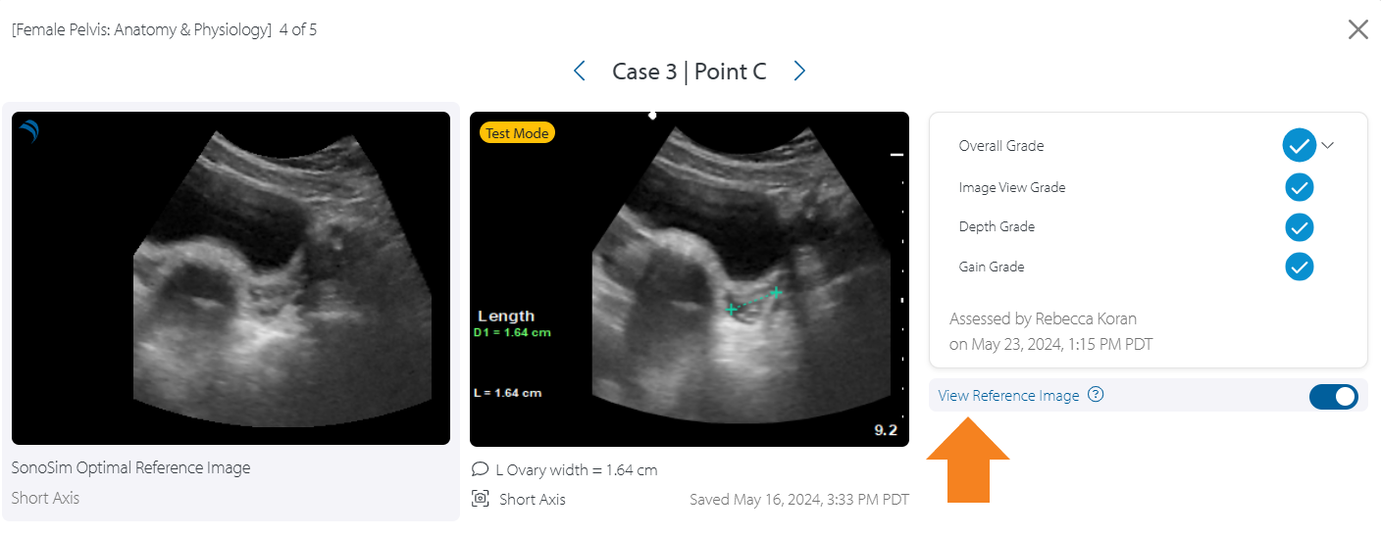This screenshot has height=536, width=1381.
Task: Go to the next case point
Action: click(799, 72)
